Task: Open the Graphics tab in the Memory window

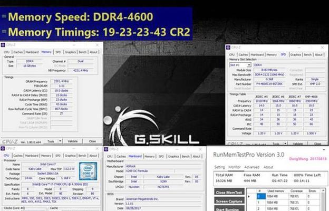Action: tap(70, 52)
